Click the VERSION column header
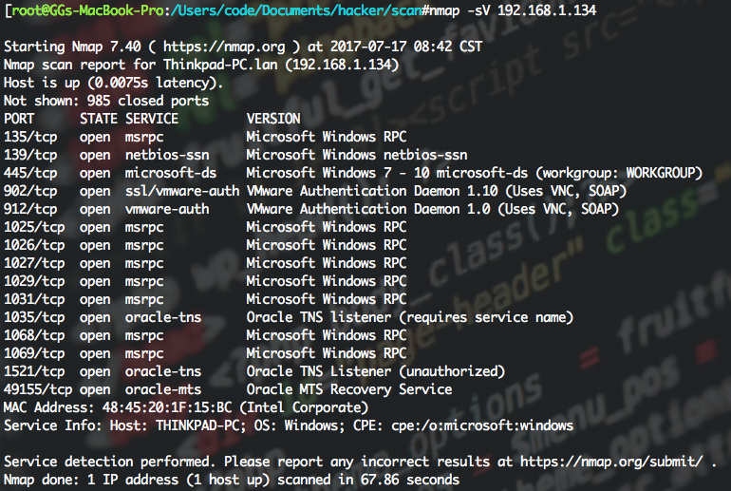This screenshot has height=491, width=731. (x=273, y=119)
